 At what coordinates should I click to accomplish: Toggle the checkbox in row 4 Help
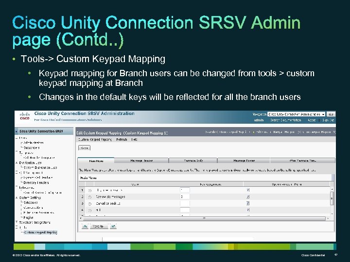[248, 210]
